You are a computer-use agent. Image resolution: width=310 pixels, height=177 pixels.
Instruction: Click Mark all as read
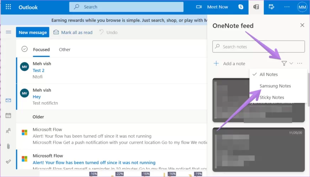pyautogui.click(x=73, y=32)
